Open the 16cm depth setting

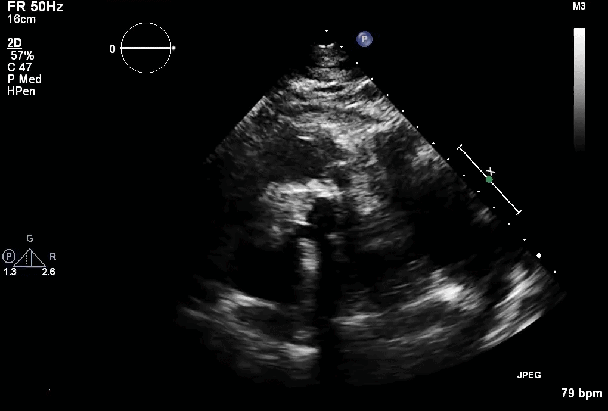coord(22,18)
